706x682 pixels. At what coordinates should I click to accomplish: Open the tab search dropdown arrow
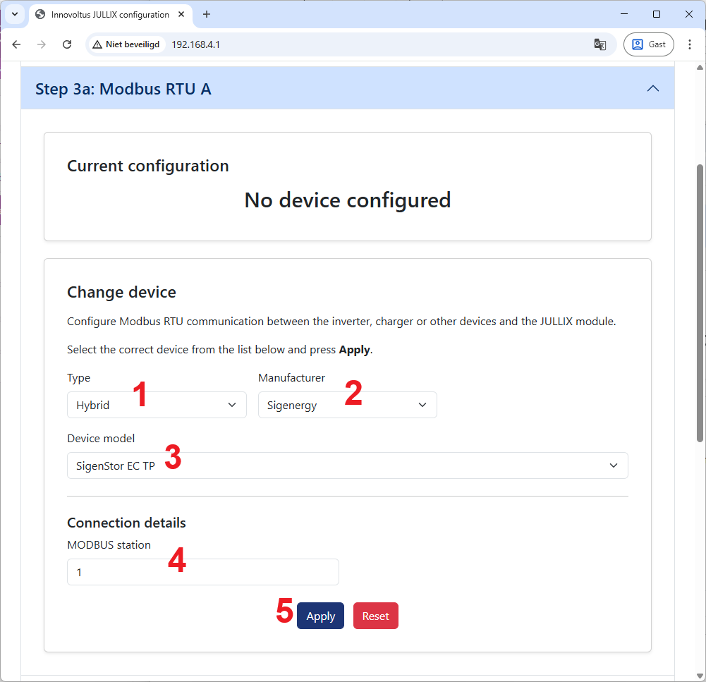pos(14,14)
